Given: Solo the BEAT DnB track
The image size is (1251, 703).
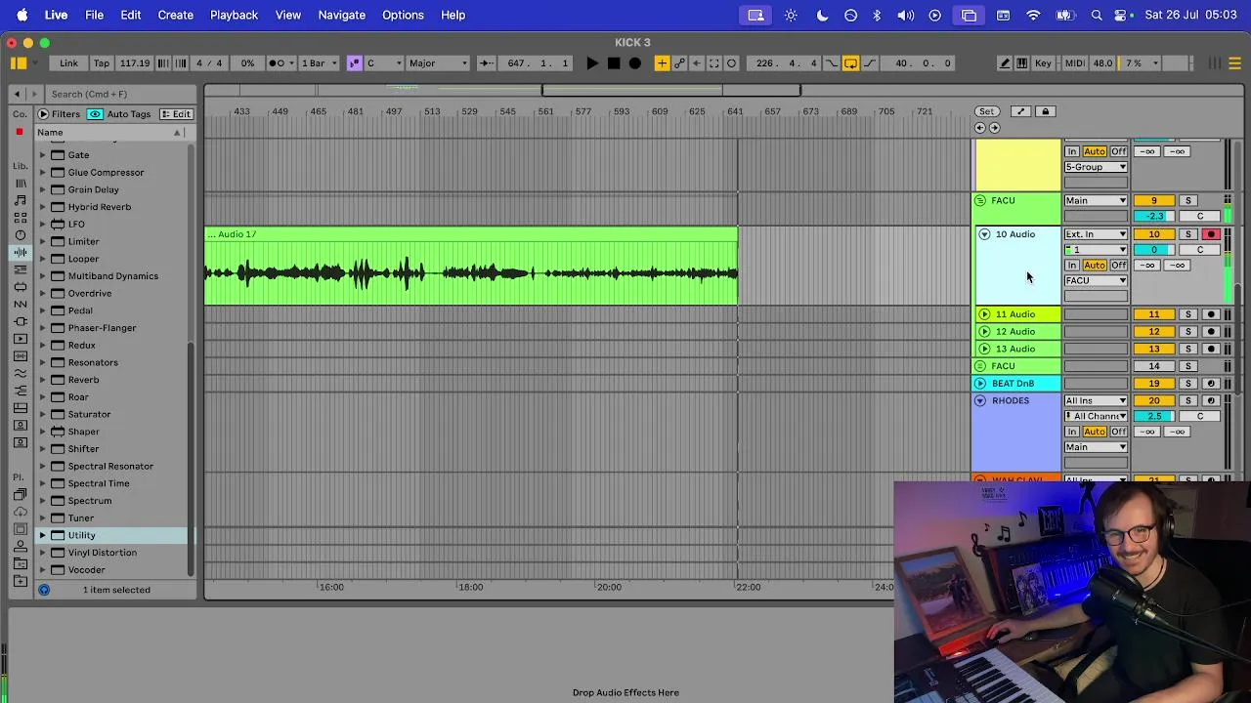Looking at the screenshot, I should [1188, 384].
